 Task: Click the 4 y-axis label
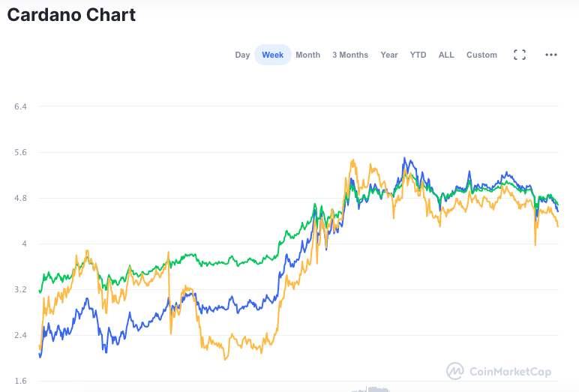pyautogui.click(x=24, y=244)
